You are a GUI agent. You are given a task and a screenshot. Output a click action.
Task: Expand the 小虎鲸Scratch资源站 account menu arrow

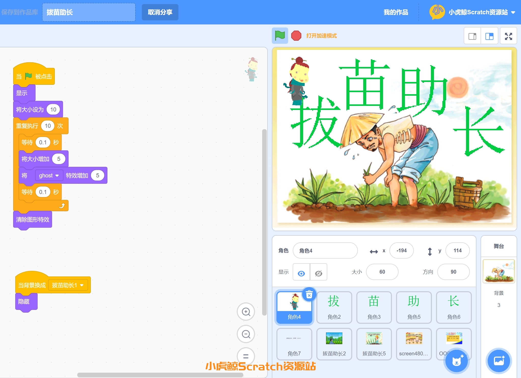pyautogui.click(x=513, y=12)
